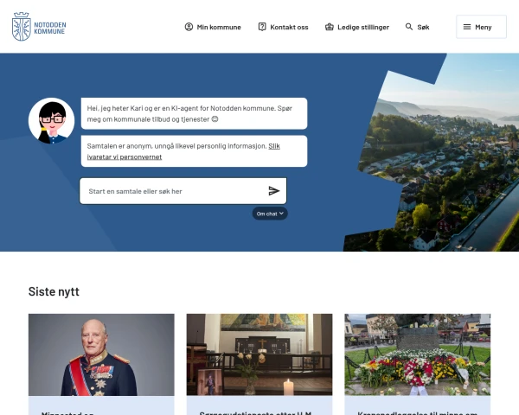
Task: Click the hamburger icon in Meny button
Action: 467,27
